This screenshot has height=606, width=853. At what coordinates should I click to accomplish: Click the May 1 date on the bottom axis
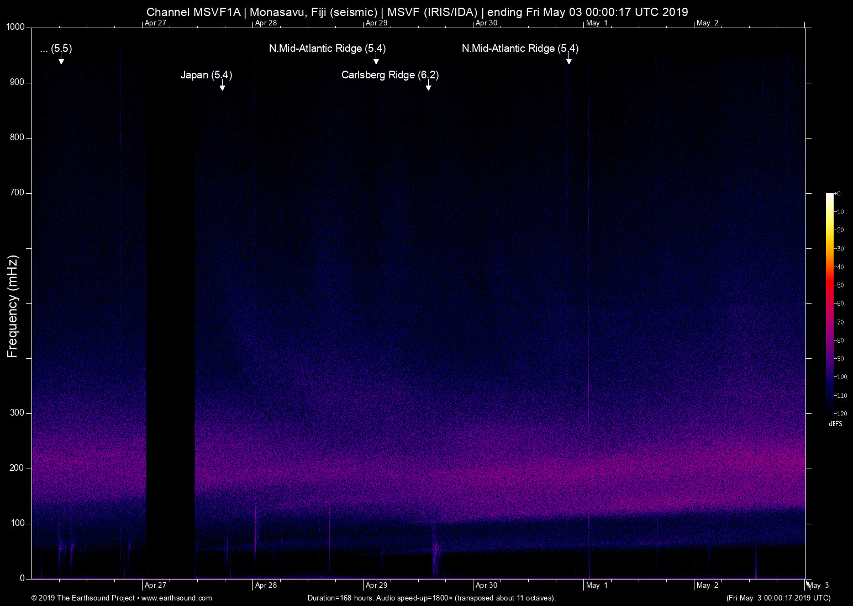(x=597, y=586)
